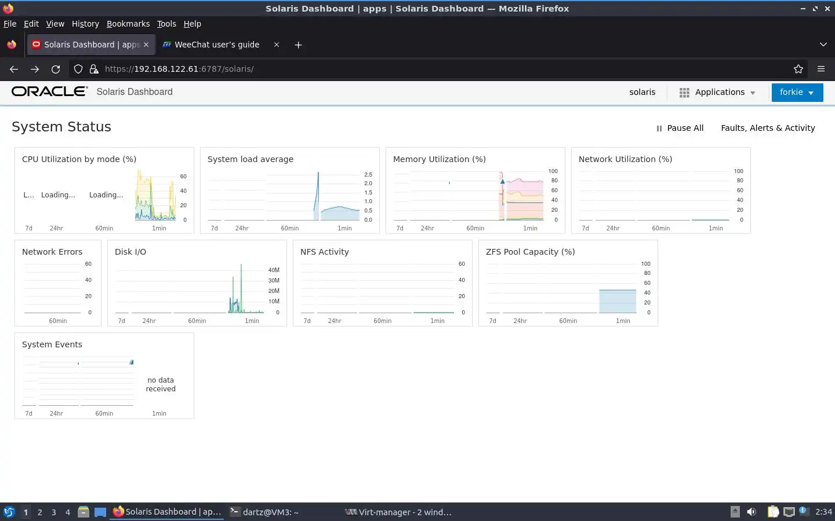Image resolution: width=835 pixels, height=521 pixels.
Task: Switch to workspace 2 in taskbar
Action: coord(39,512)
